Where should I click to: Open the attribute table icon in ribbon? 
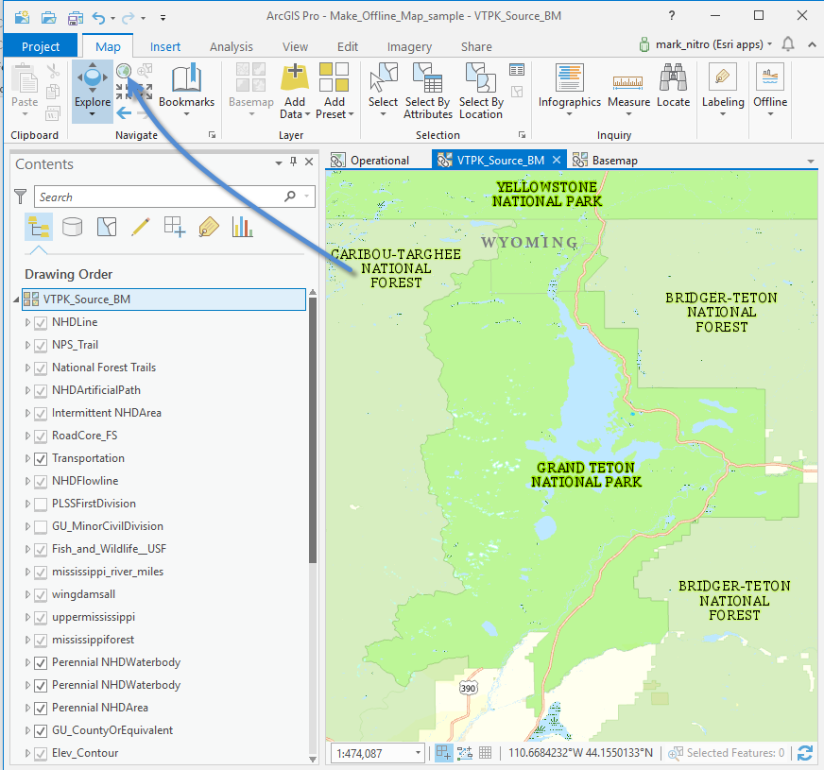pyautogui.click(x=517, y=69)
